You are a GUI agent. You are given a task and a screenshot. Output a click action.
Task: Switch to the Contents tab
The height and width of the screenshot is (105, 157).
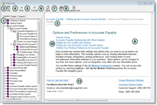[x=7, y=16]
